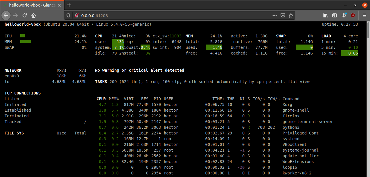Click the green MEM usage bar
The image size is (370, 177).
click(x=25, y=42)
